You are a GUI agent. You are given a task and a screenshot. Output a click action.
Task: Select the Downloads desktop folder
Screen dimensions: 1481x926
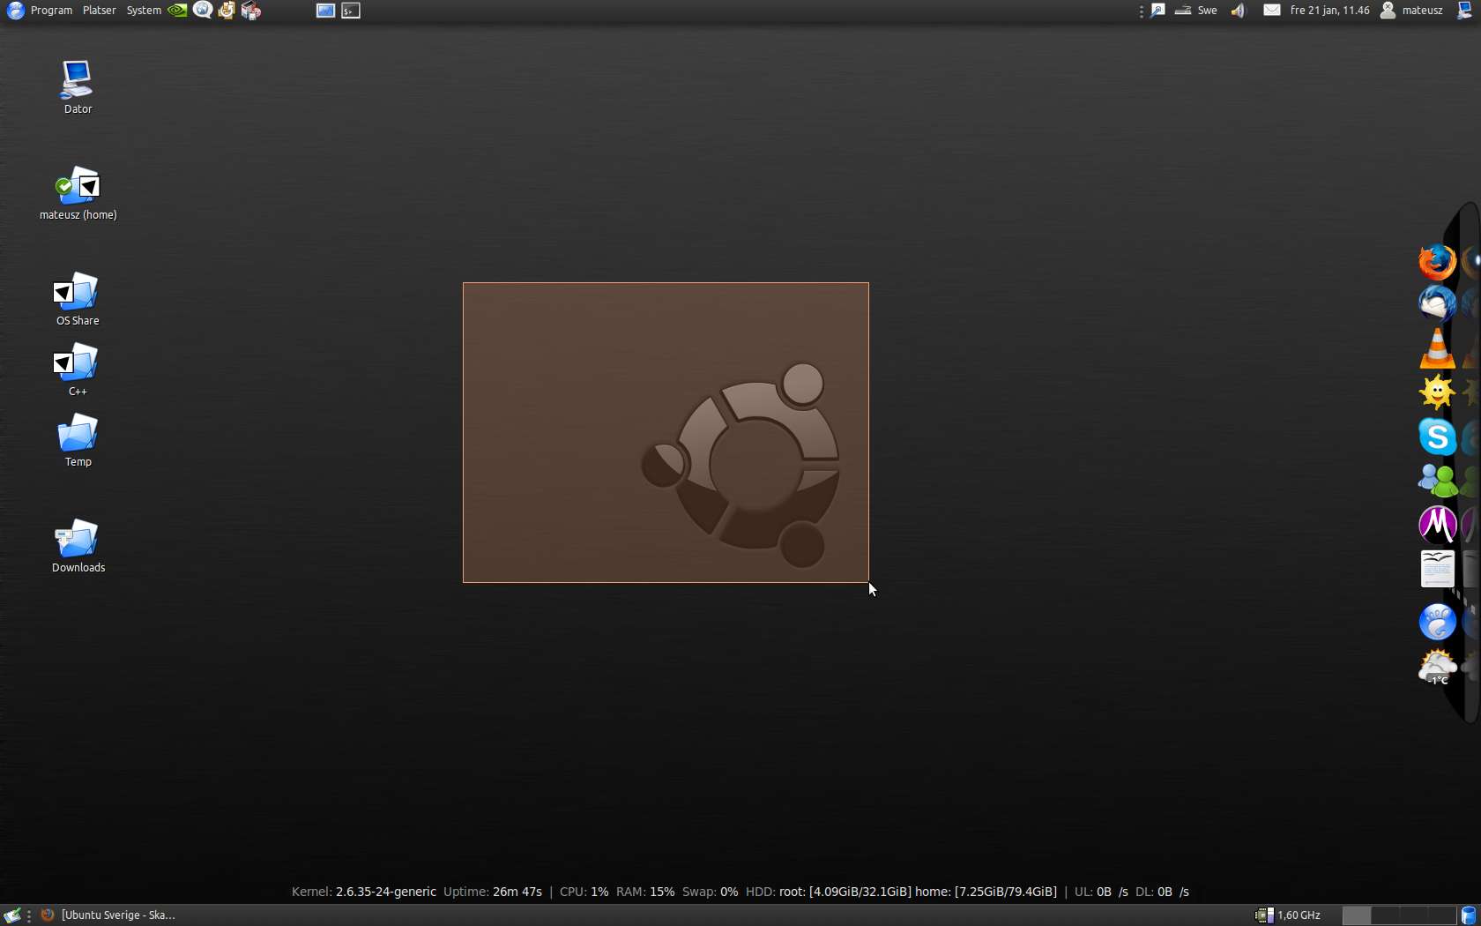(78, 546)
